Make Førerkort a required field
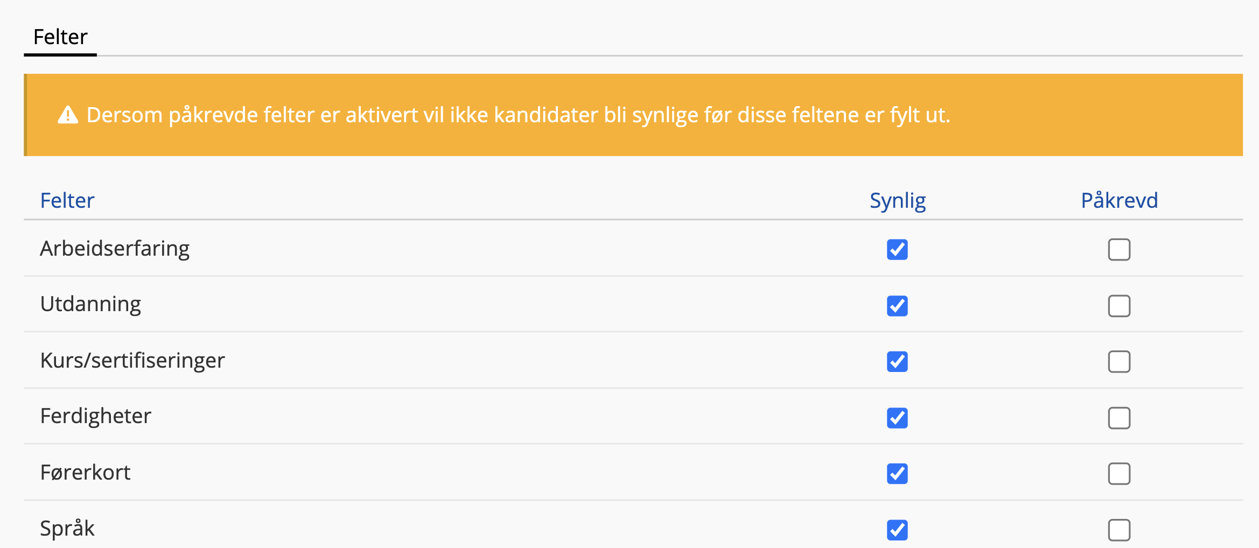Screen dimensions: 1259x548 [x=1119, y=474]
